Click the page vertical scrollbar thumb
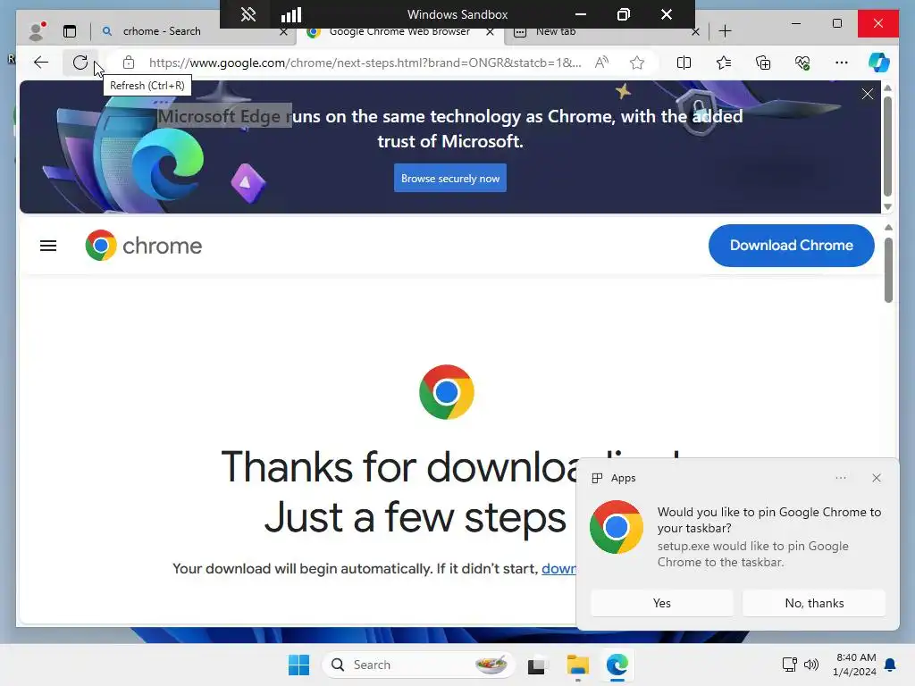Image resolution: width=915 pixels, height=686 pixels. 888,271
